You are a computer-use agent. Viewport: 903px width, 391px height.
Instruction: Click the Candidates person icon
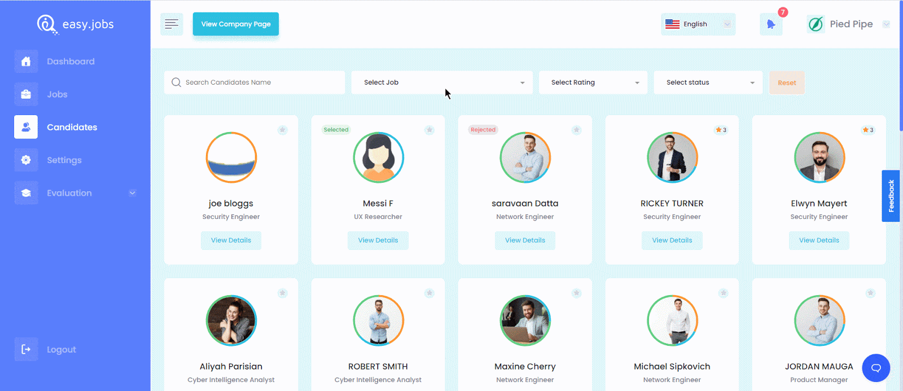point(26,127)
